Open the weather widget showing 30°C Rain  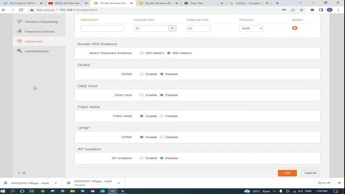click(x=257, y=191)
